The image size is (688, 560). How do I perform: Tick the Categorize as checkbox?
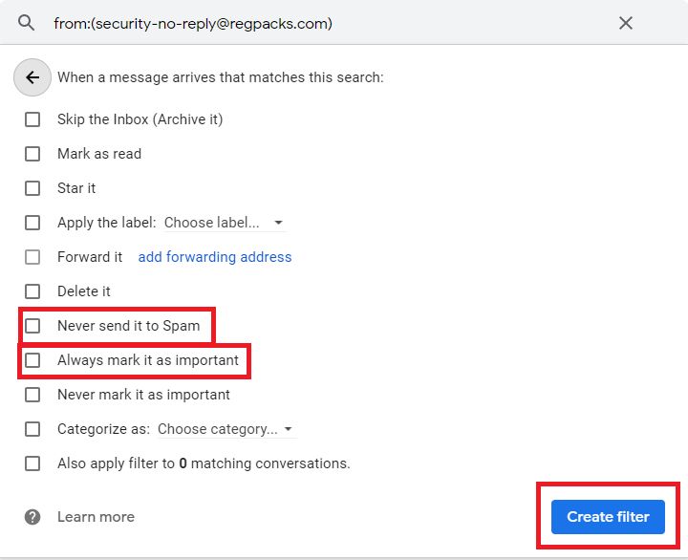(32, 429)
